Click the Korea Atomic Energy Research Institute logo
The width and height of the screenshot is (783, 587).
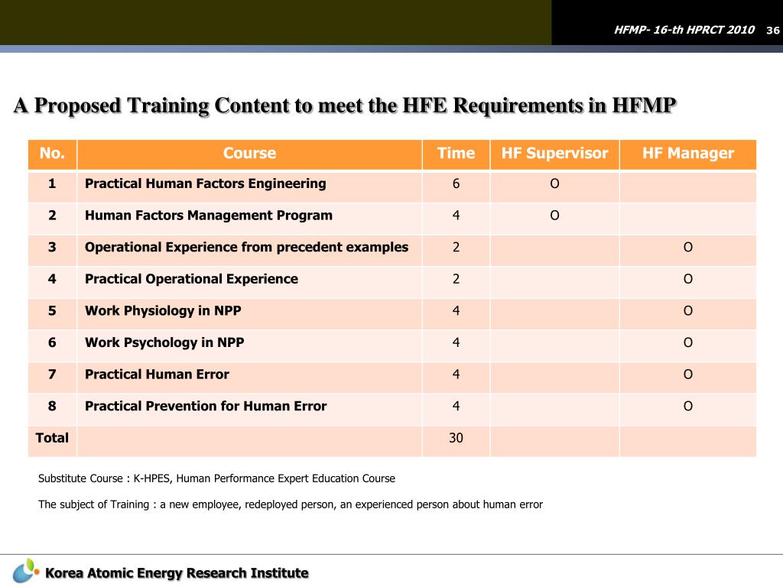[25, 571]
